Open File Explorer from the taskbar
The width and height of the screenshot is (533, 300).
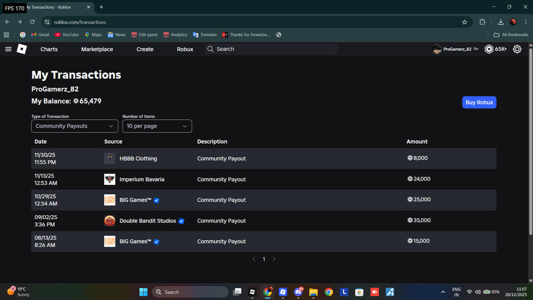[313, 292]
